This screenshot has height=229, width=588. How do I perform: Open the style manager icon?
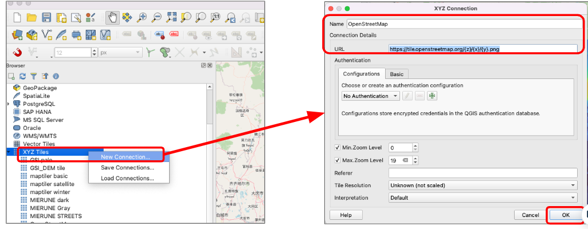pos(90,17)
